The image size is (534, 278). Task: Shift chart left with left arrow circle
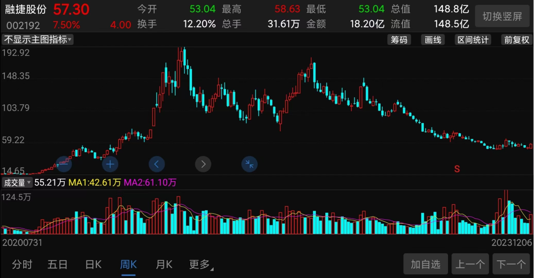157,164
